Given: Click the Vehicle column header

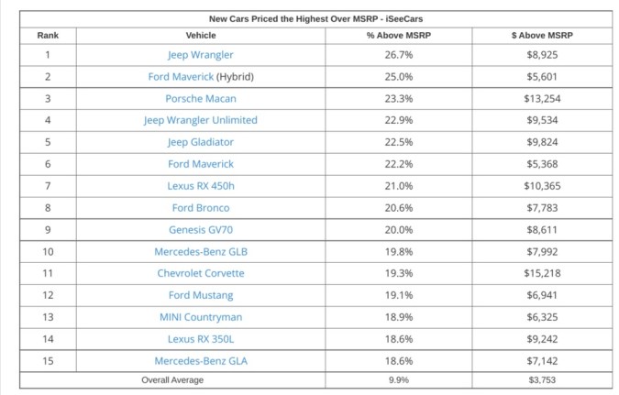Looking at the screenshot, I should pos(201,35).
